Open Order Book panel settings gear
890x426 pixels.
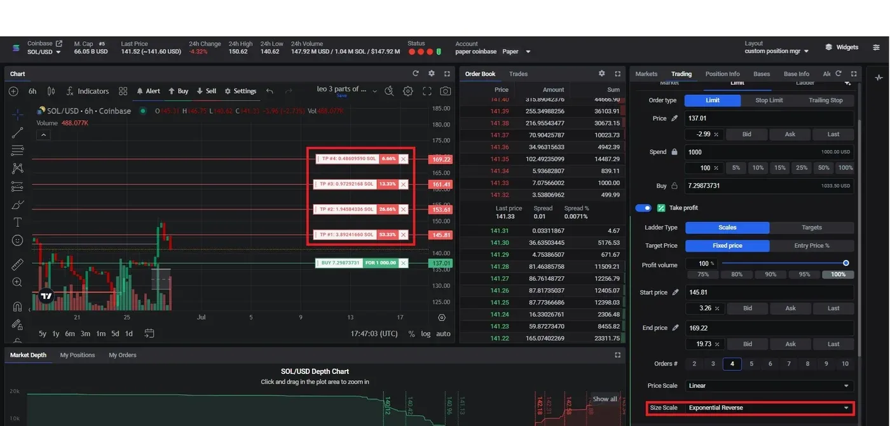click(602, 74)
